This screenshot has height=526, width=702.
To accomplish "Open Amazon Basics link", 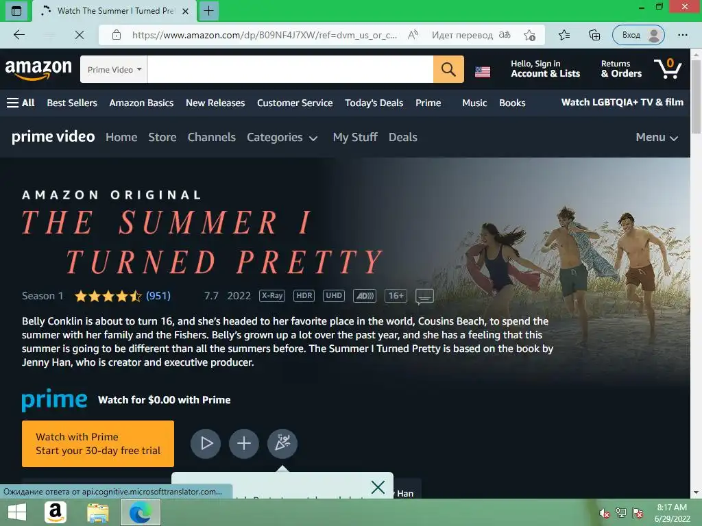I will point(141,103).
